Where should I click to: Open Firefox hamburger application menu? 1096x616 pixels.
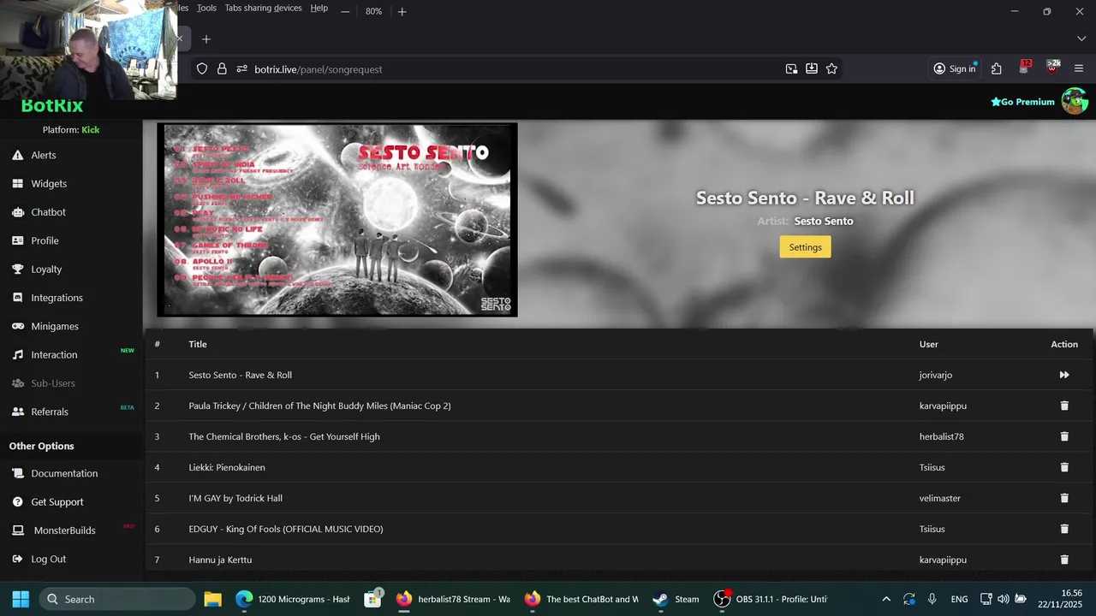click(x=1079, y=68)
